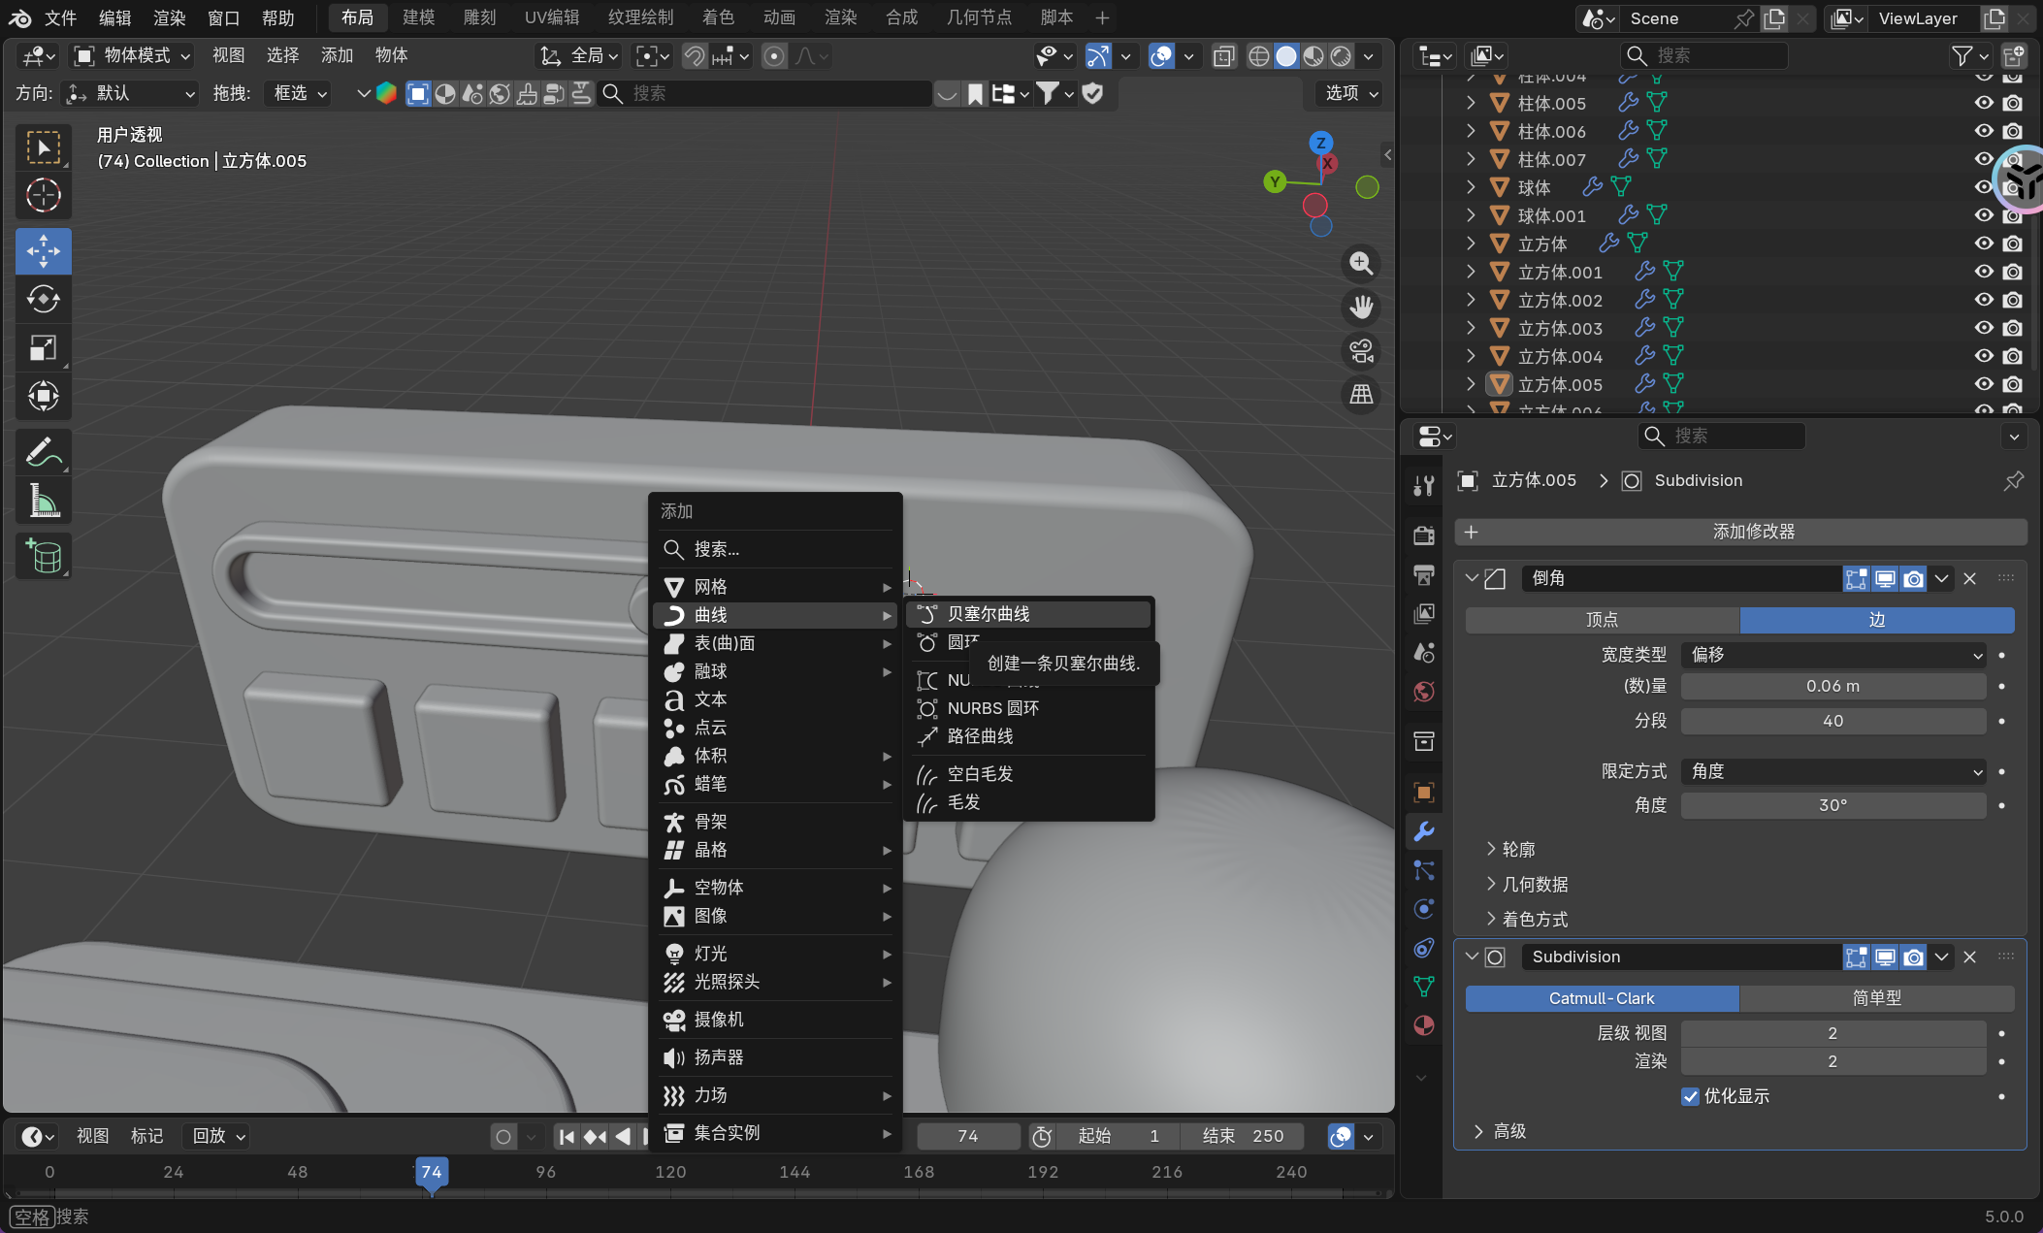Image resolution: width=2043 pixels, height=1233 pixels.
Task: Click the 分段 value slider
Action: coord(1832,721)
